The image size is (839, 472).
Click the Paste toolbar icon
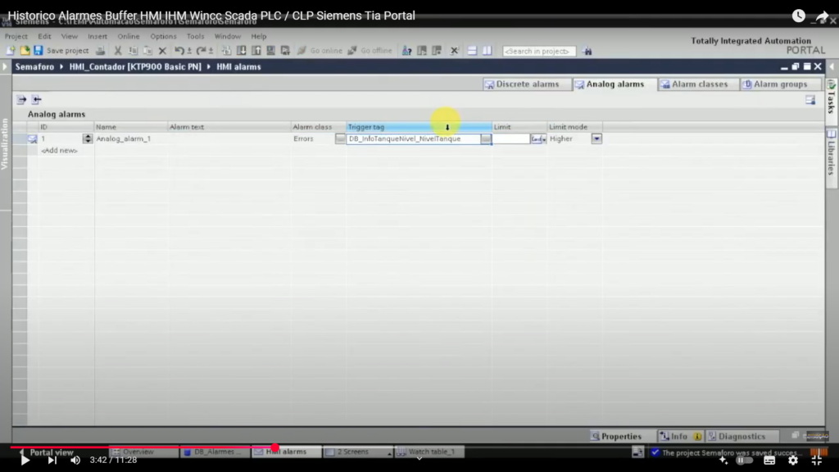click(147, 50)
